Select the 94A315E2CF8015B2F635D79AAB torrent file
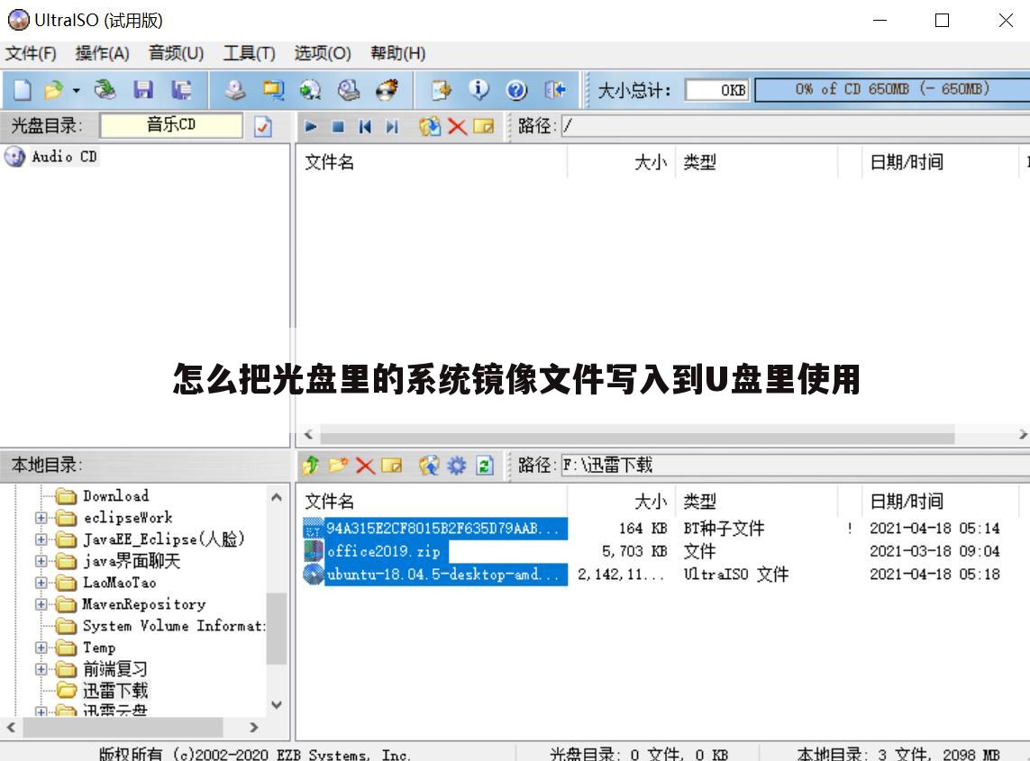 [x=435, y=529]
